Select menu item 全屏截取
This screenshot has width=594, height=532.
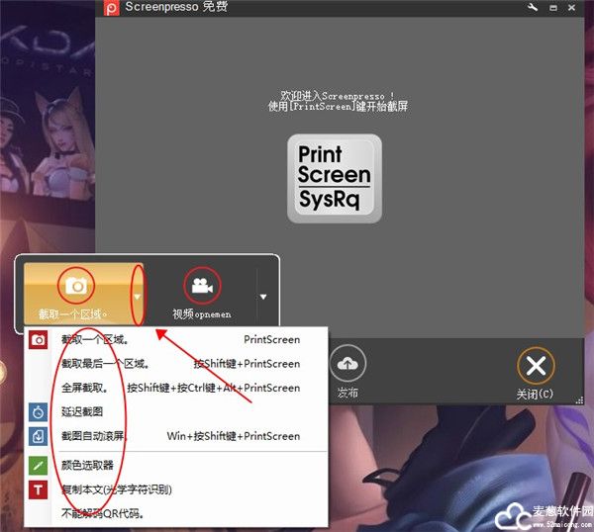point(176,388)
